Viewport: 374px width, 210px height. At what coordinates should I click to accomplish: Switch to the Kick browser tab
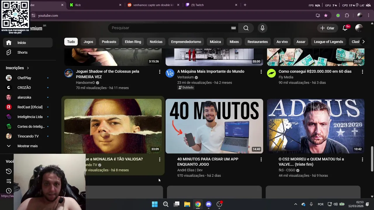[95, 5]
